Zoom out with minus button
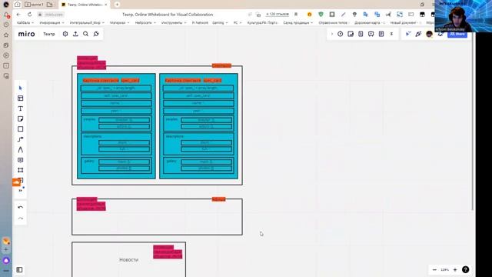This screenshot has height=277, width=492. 434,270
